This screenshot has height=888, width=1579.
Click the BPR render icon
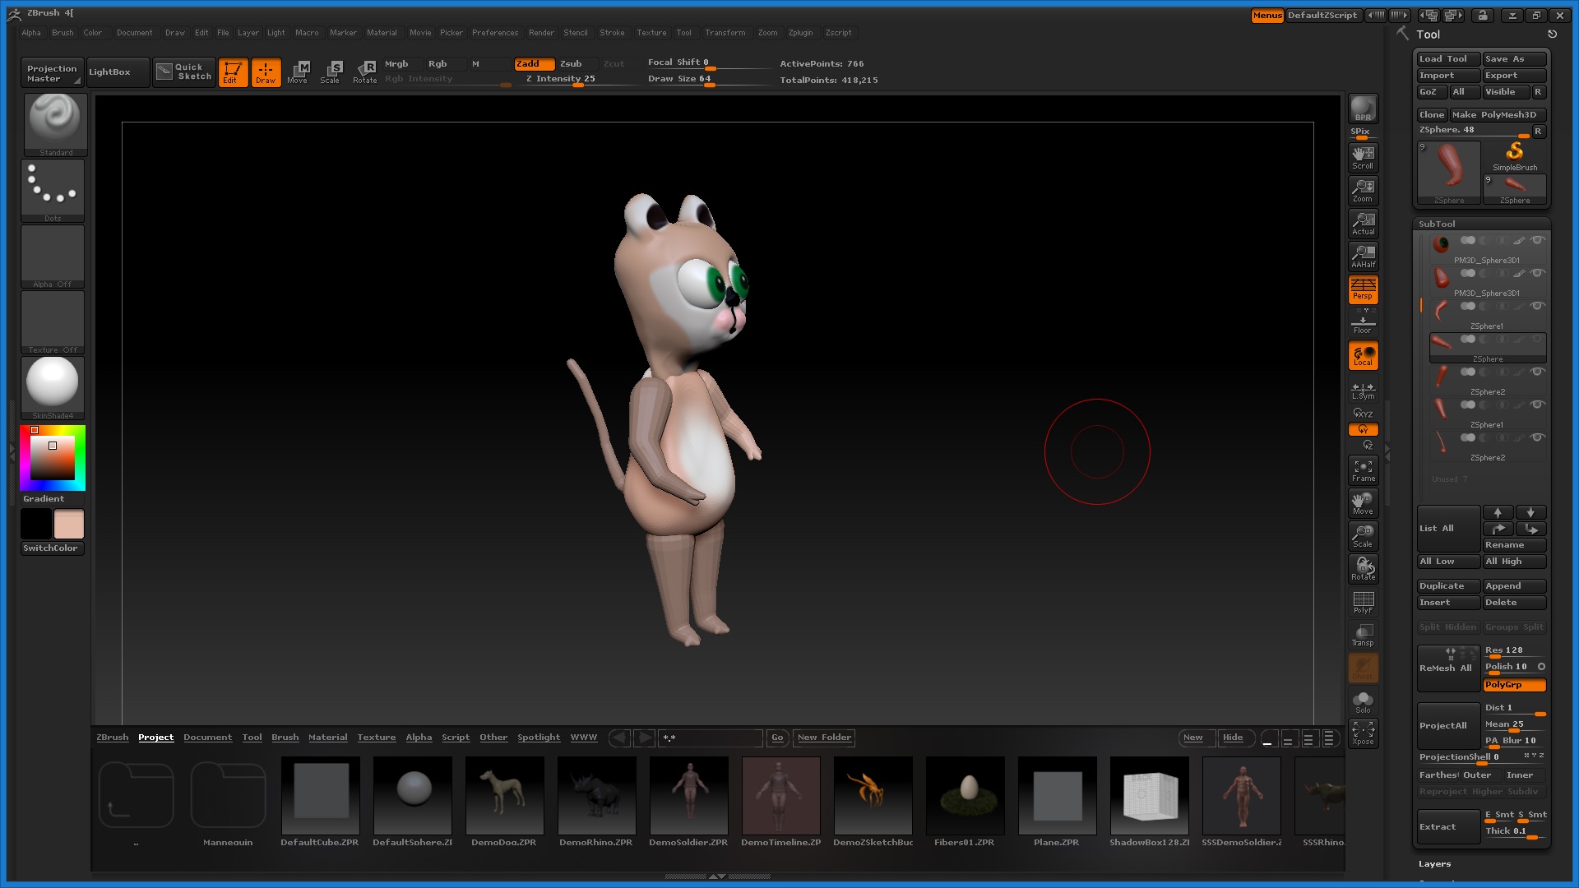tap(1363, 109)
